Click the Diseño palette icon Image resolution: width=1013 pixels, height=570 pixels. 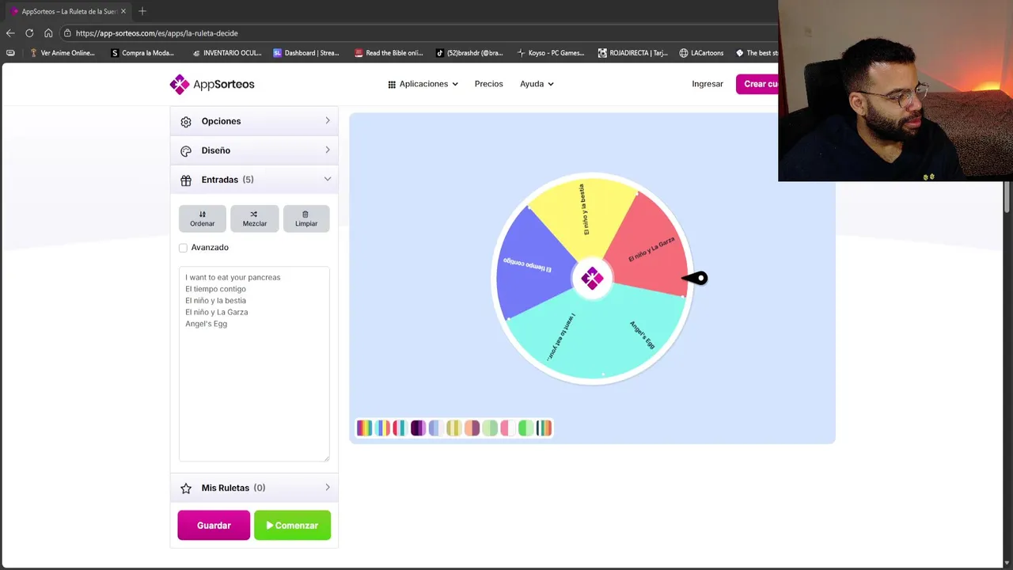(186, 151)
